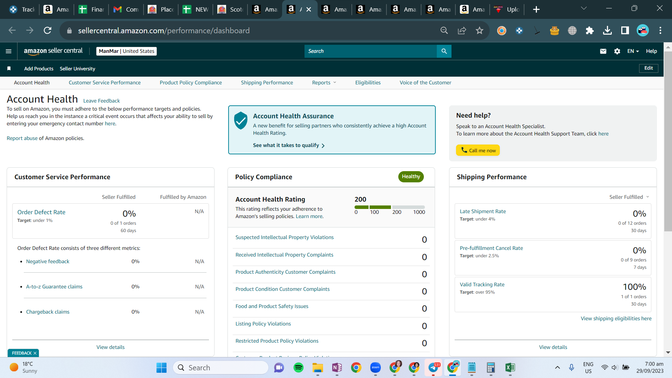Image resolution: width=672 pixels, height=378 pixels.
Task: Open a new browser tab with plus icon
Action: pyautogui.click(x=536, y=9)
